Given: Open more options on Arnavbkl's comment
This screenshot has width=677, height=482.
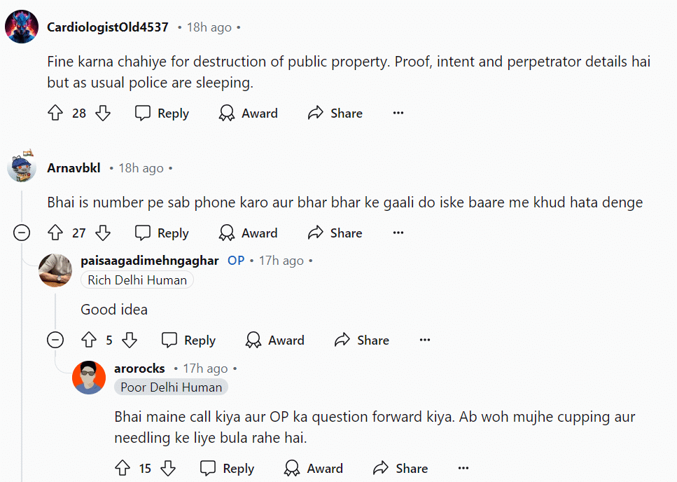Looking at the screenshot, I should pyautogui.click(x=398, y=233).
